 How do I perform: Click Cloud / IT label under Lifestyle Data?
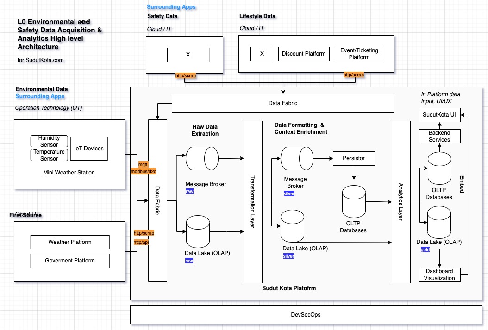click(x=252, y=28)
